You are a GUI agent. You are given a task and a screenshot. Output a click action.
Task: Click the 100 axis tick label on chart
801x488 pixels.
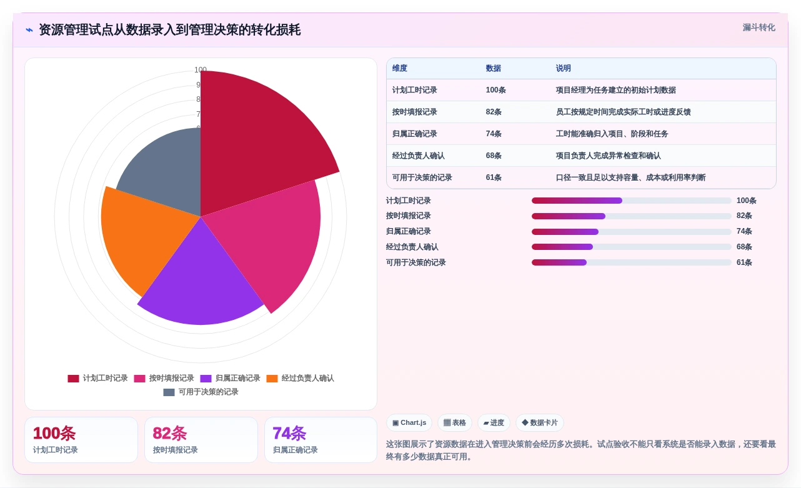point(201,70)
